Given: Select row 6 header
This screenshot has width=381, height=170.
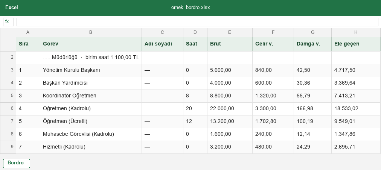Looking at the screenshot, I should pyautogui.click(x=8, y=109).
